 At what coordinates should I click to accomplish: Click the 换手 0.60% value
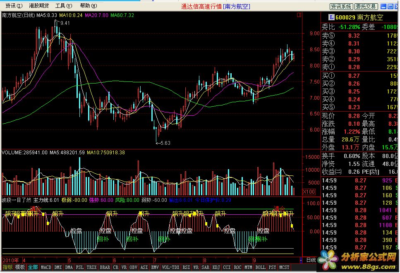[x=352, y=156]
